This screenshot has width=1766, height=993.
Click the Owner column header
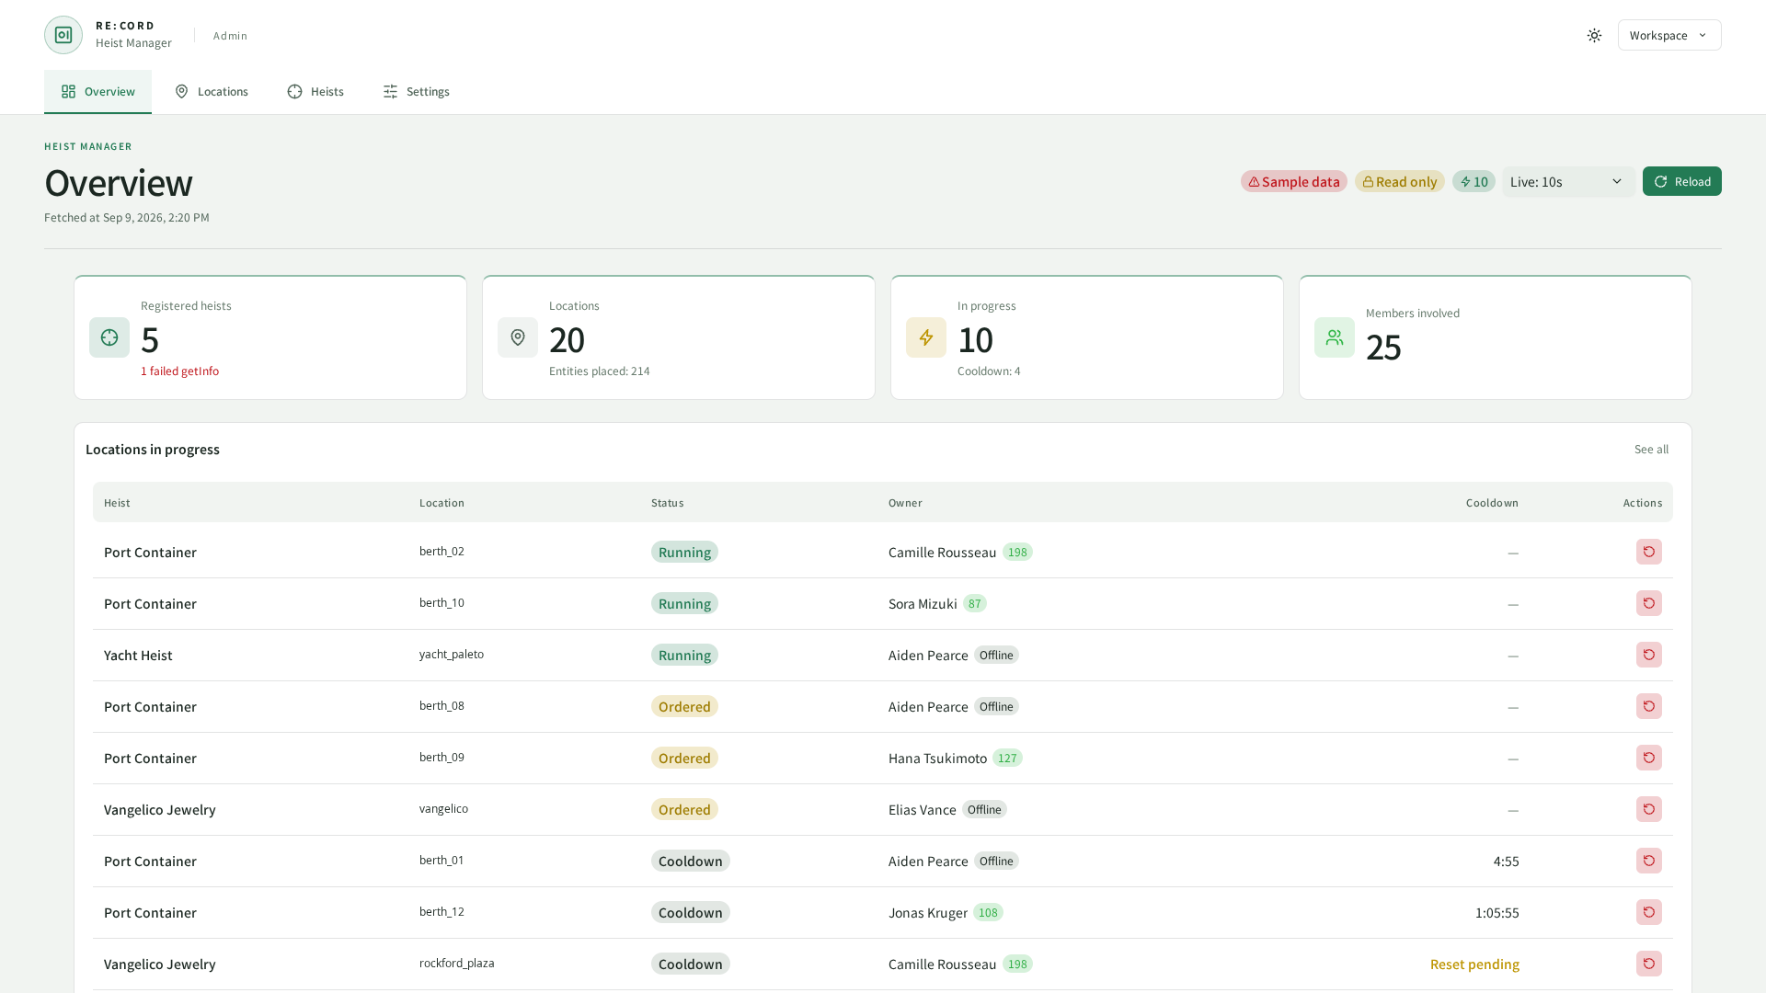click(905, 503)
